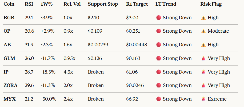The width and height of the screenshot is (244, 107).
Task: Click the BGB support stop value $2.10
Action: tap(93, 18)
